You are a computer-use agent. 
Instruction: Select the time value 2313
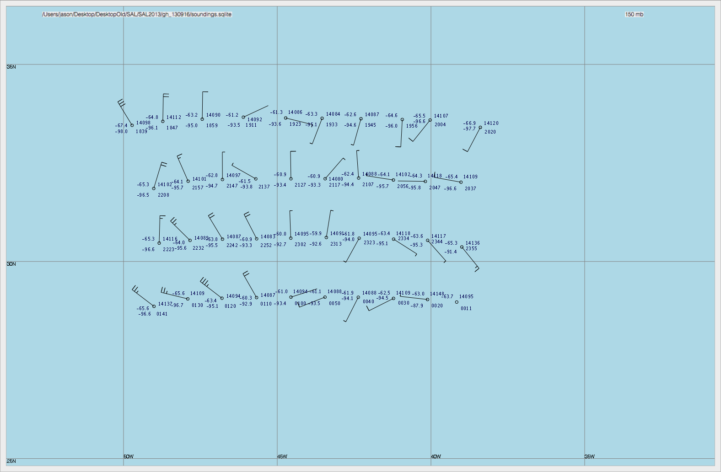(x=336, y=244)
